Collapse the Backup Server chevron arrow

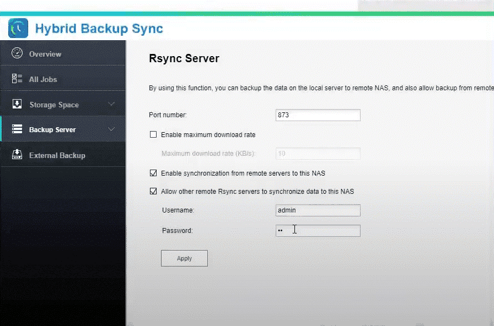[x=111, y=129]
